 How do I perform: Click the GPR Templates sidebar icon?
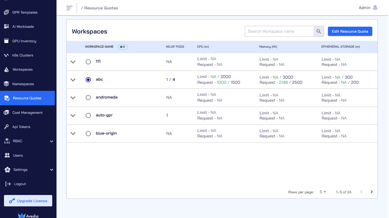6,12
